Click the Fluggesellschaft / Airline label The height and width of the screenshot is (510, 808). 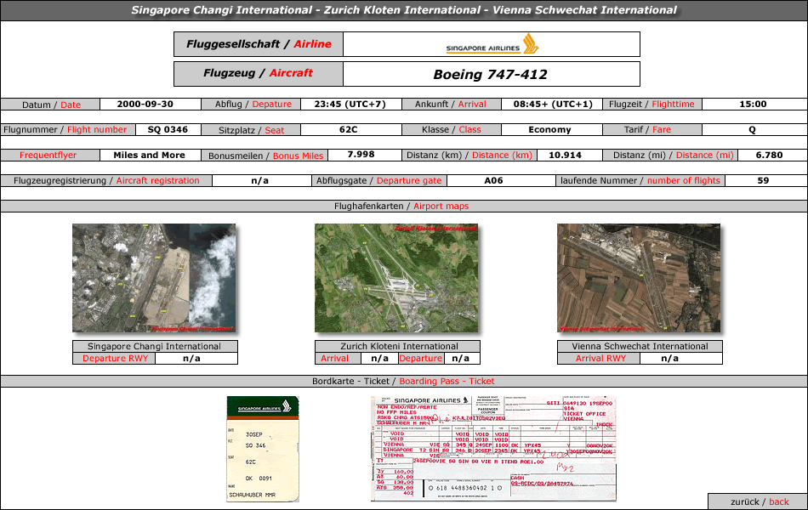[x=259, y=44]
